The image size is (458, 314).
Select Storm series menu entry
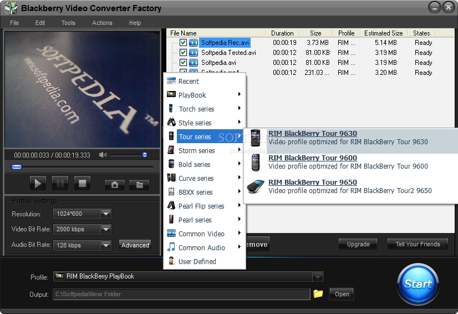[x=204, y=150]
